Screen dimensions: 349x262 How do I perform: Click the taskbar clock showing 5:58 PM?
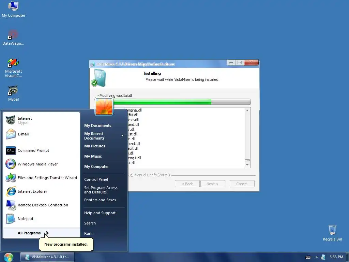(x=336, y=257)
